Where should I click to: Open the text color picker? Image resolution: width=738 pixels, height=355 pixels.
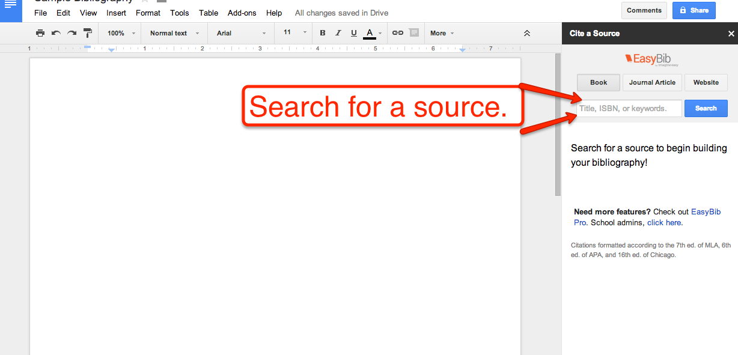click(373, 34)
